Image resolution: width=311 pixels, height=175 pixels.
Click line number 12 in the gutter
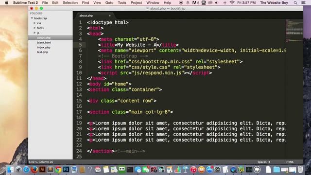point(79,84)
